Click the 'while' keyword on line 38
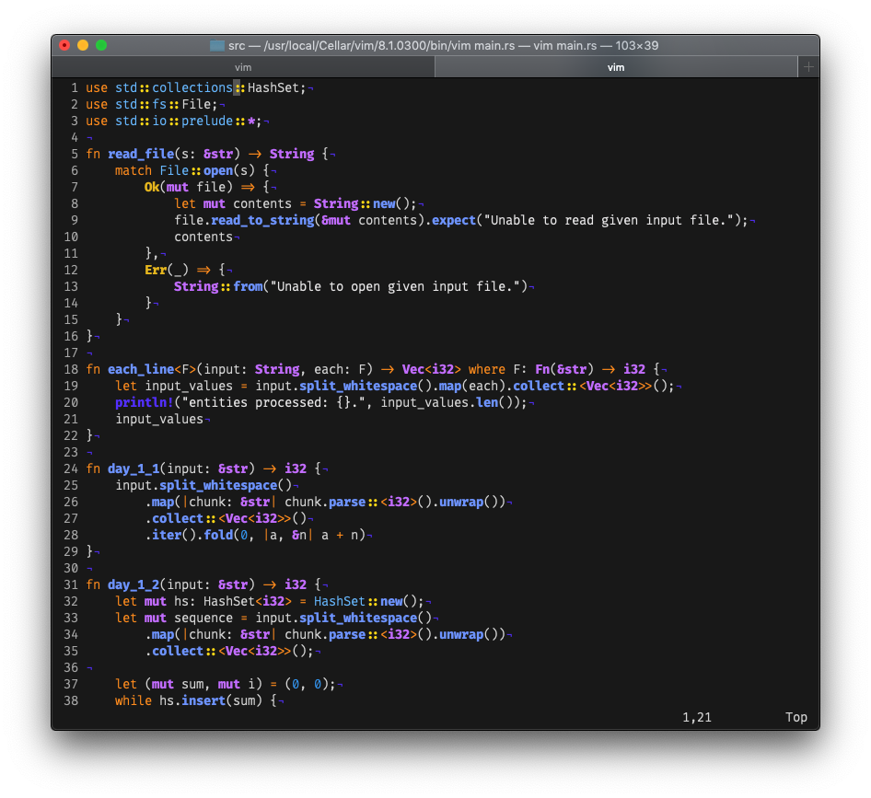This screenshot has width=871, height=798. tap(134, 700)
